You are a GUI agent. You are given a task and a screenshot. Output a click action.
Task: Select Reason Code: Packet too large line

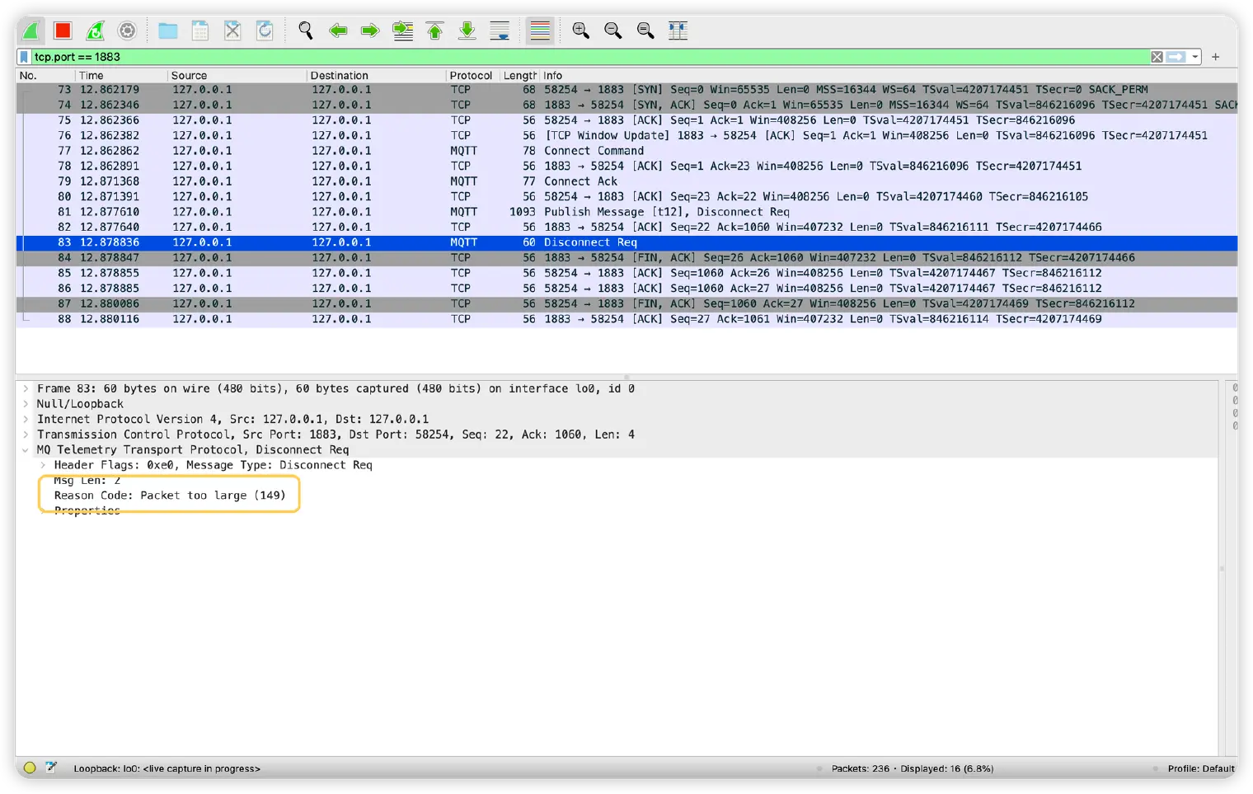[170, 496]
